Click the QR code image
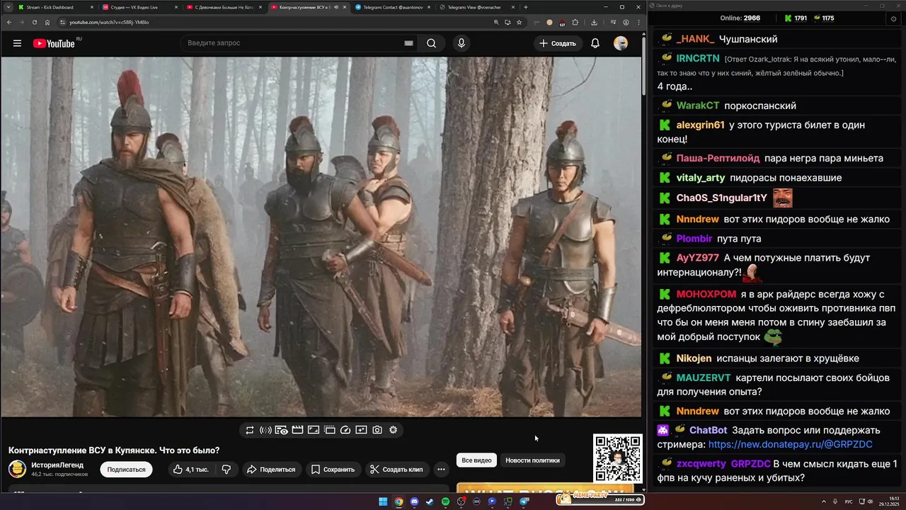906x510 pixels. (617, 458)
